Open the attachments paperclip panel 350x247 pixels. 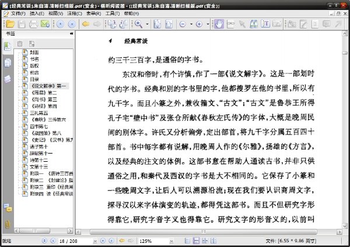click(x=8, y=224)
